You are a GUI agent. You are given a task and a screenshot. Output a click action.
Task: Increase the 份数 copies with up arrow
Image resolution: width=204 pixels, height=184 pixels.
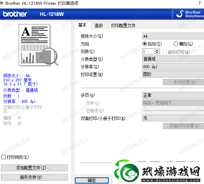[x=157, y=50]
